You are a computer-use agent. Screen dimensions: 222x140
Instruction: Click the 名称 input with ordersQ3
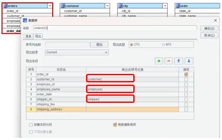[115, 28]
